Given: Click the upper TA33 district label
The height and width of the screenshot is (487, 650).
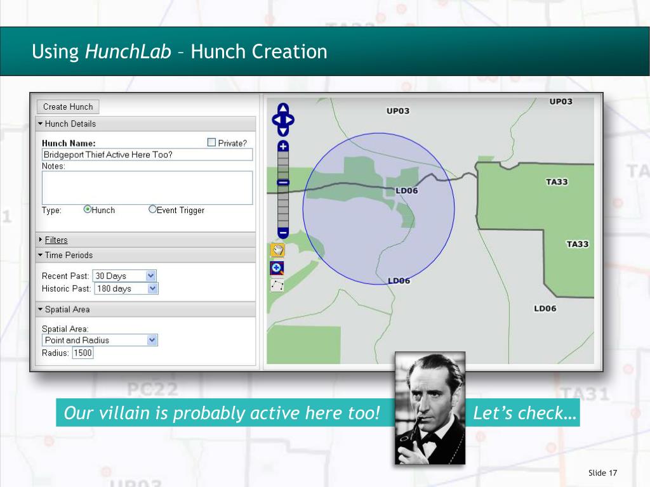Looking at the screenshot, I should click(x=557, y=182).
